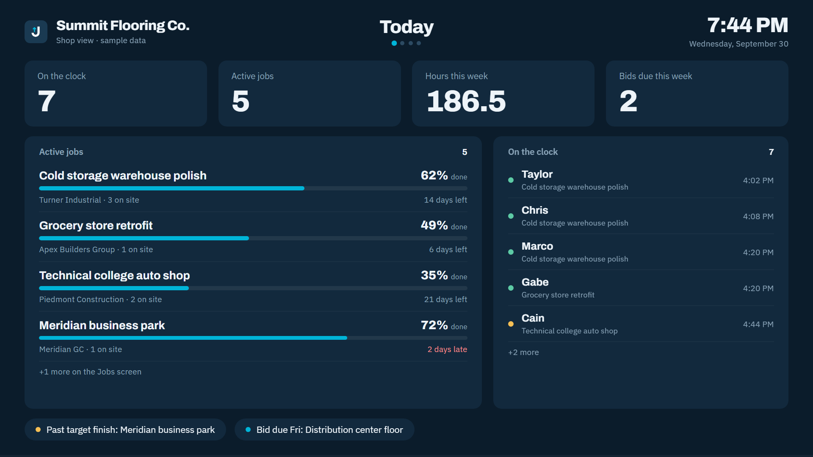Click the '14 days left' label
Screen dimensions: 813x457
pyautogui.click(x=445, y=200)
